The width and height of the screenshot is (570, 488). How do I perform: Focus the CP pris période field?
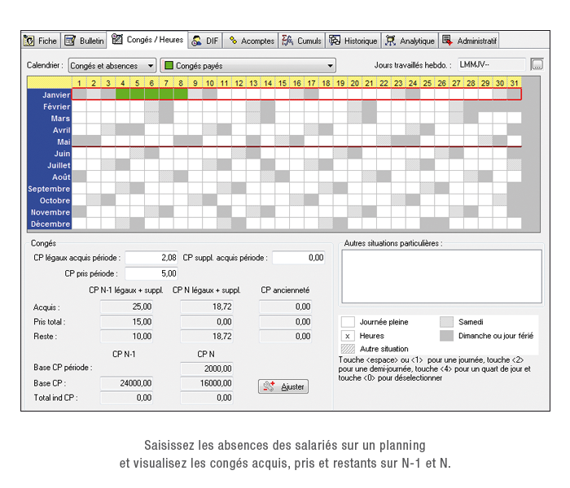tap(151, 273)
